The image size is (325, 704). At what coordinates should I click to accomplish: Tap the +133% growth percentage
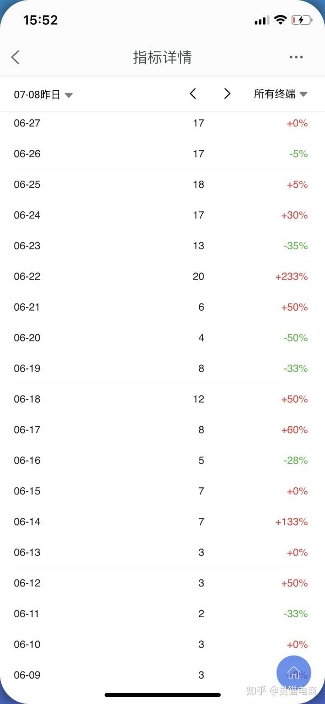point(292,522)
